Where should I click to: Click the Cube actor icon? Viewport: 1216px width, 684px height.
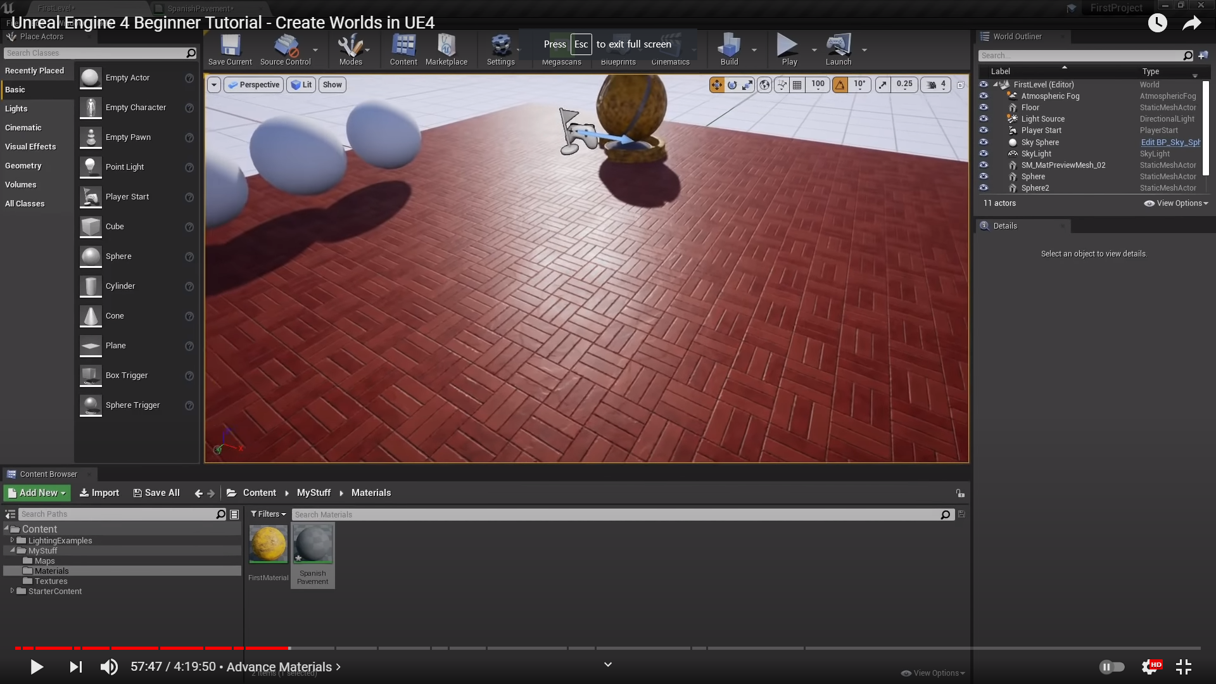click(x=91, y=227)
